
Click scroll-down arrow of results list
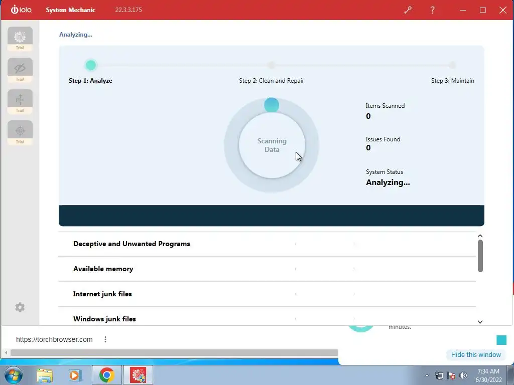pyautogui.click(x=480, y=322)
